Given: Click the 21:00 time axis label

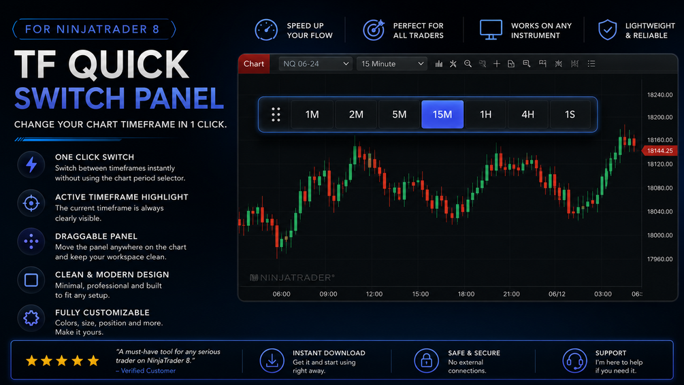Looking at the screenshot, I should [x=511, y=294].
